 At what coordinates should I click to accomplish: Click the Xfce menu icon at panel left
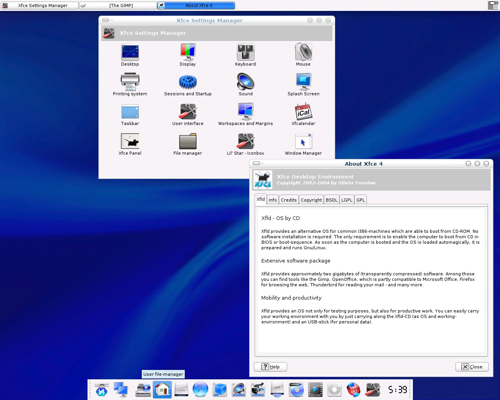pos(102,389)
